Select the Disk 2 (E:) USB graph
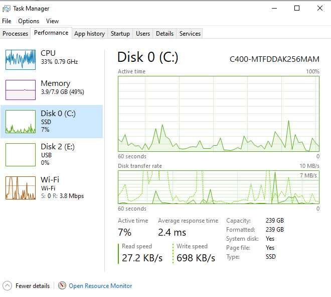This screenshot has height=297, width=331. pos(21,154)
